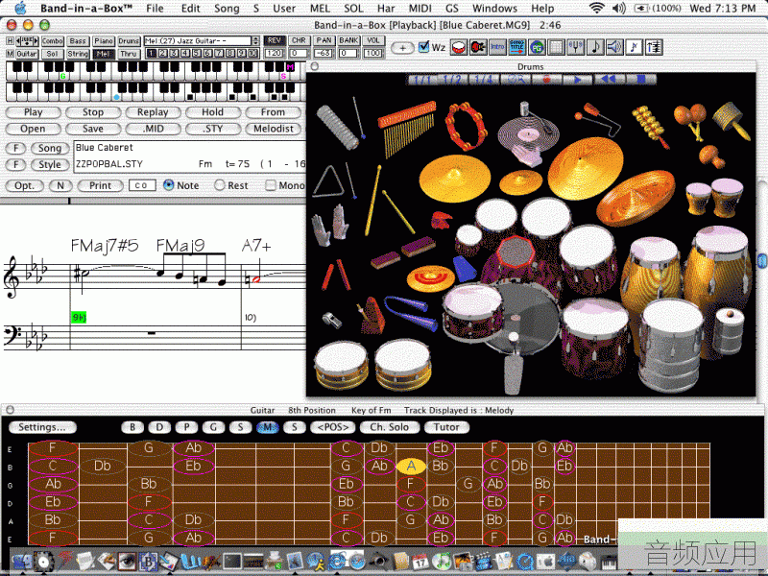Hit the red tambourine in Drums window
Screen dimensions: 768x576
[x=467, y=126]
